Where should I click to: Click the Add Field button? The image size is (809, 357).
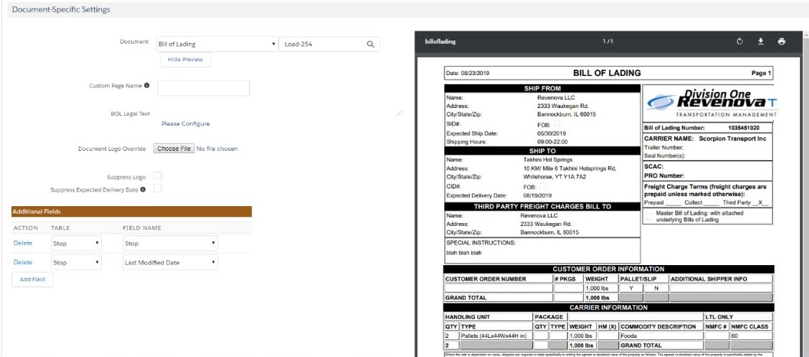point(32,280)
